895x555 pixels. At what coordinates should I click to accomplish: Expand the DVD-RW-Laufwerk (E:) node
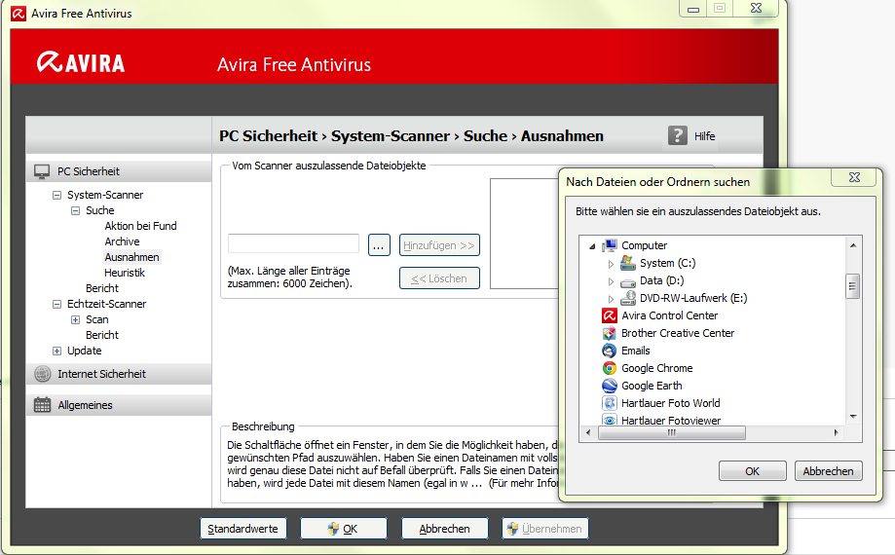[611, 298]
